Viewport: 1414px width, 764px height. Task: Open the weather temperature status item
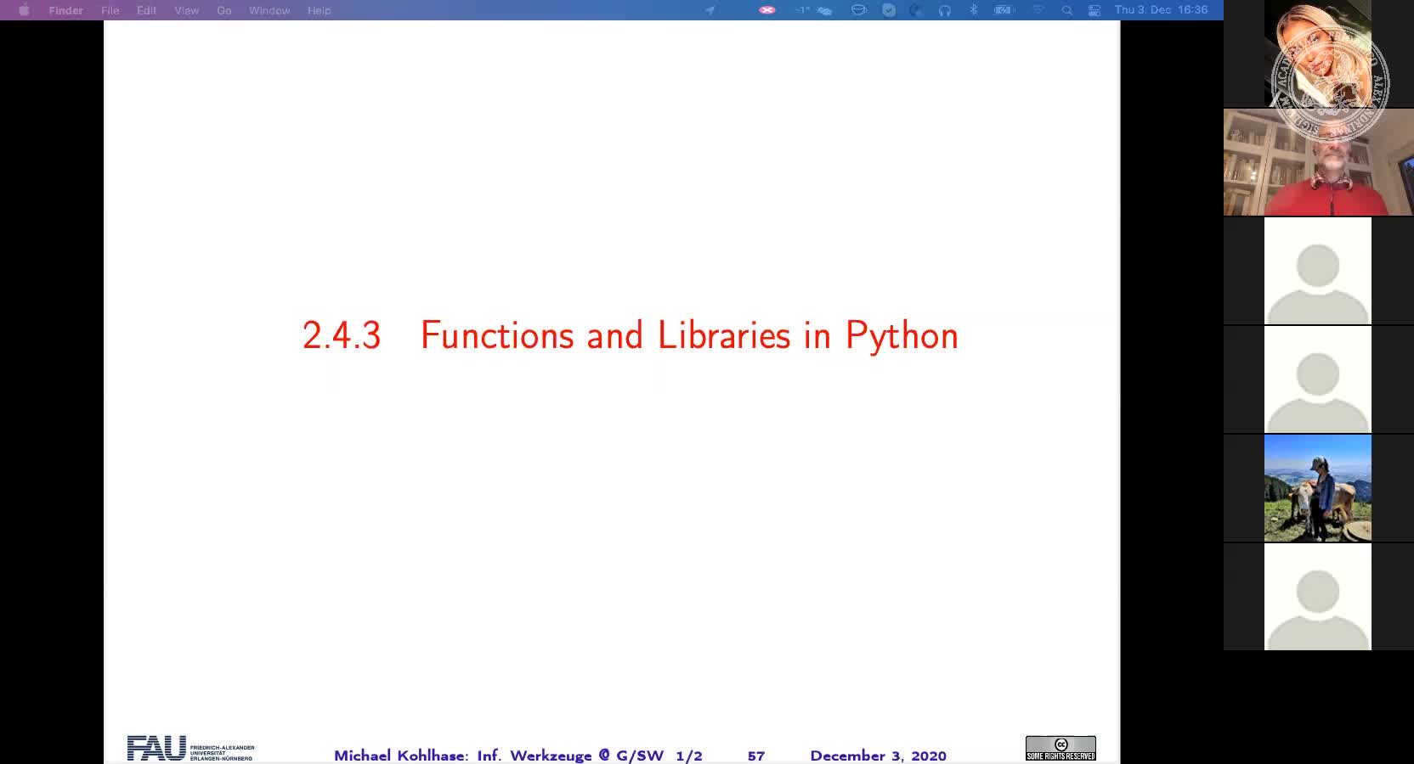[813, 10]
